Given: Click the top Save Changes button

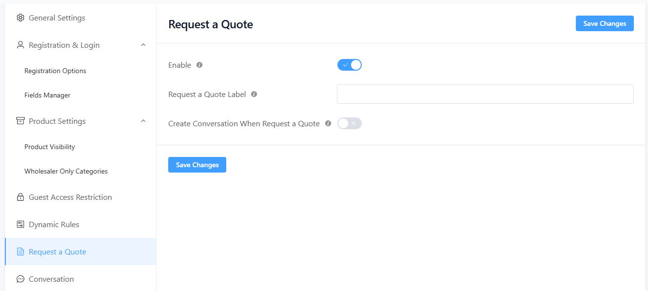Looking at the screenshot, I should [x=605, y=23].
